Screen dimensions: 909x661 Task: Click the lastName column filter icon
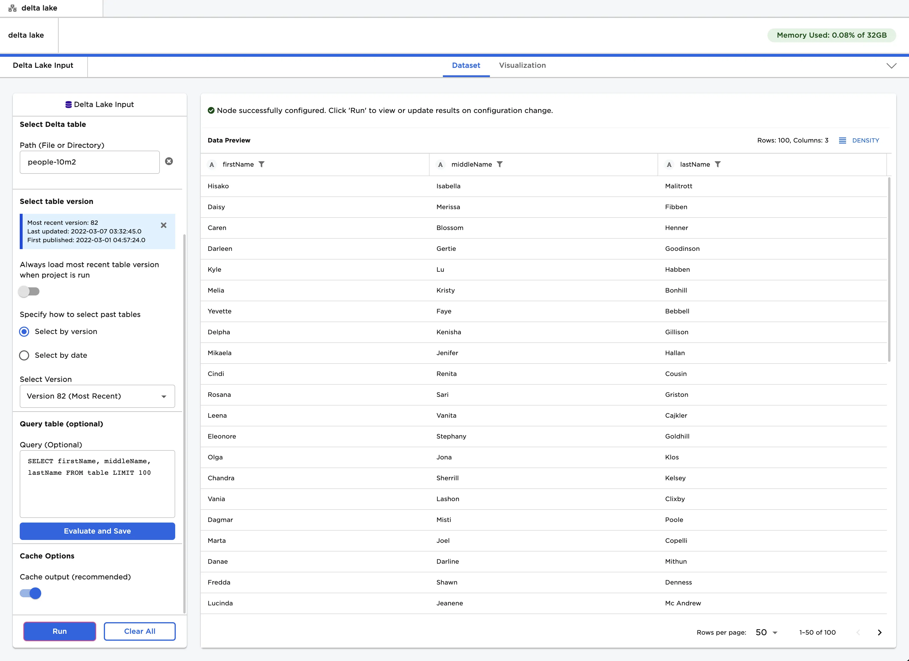(x=717, y=164)
